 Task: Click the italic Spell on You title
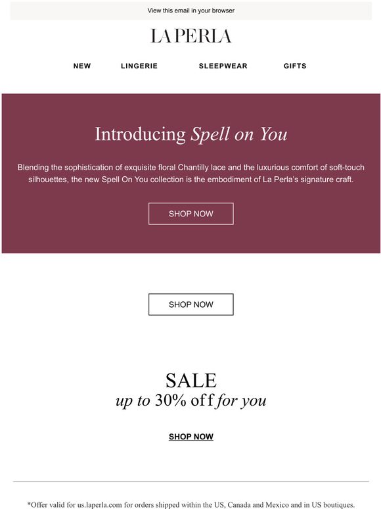(239, 134)
